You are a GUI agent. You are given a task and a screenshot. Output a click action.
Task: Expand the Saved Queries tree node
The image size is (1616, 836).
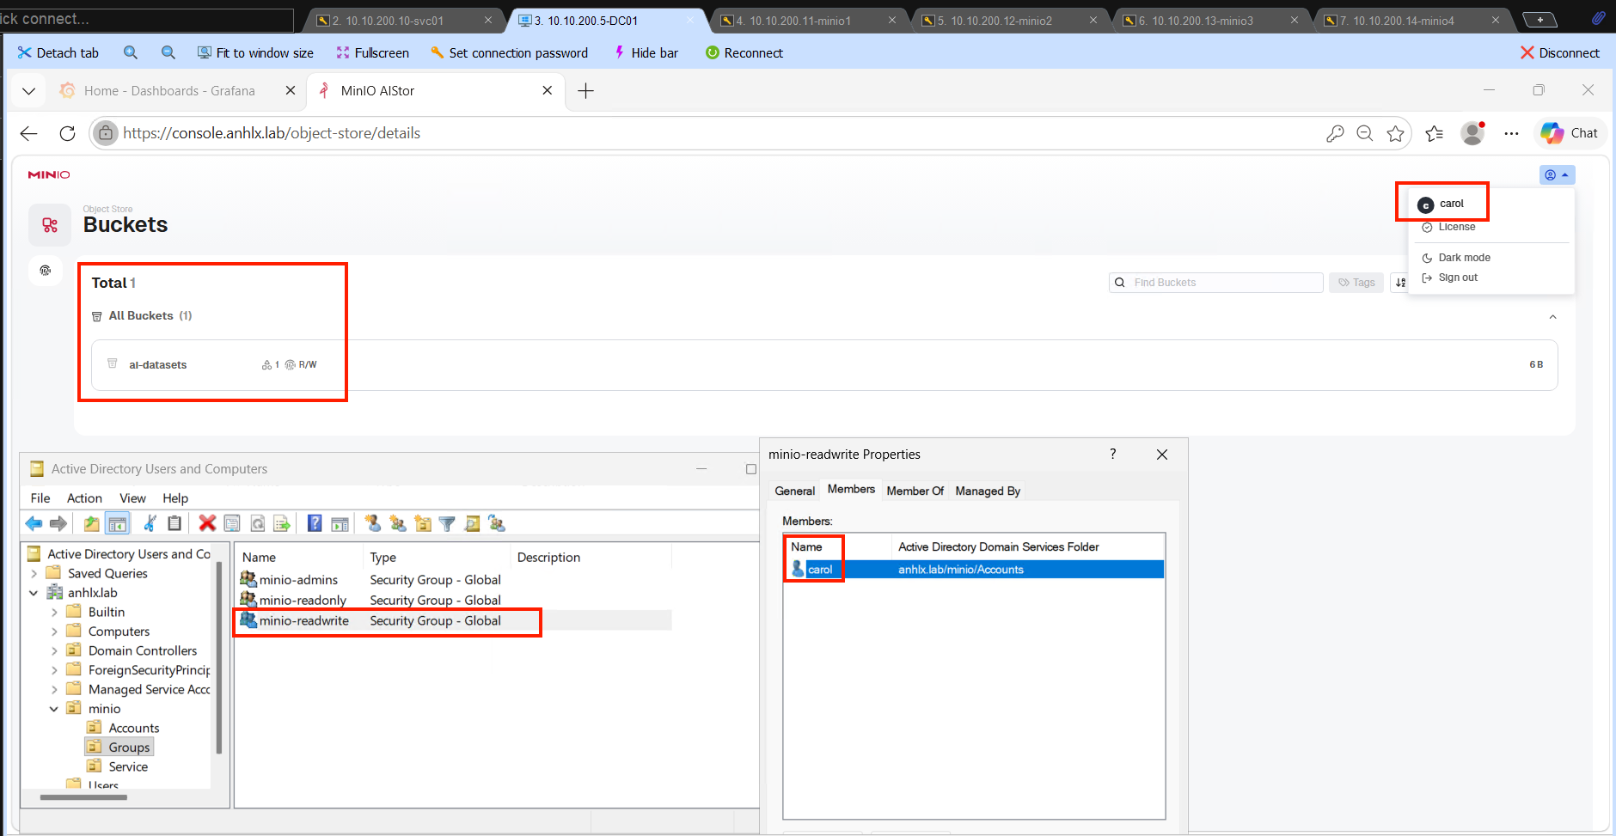[x=34, y=573]
